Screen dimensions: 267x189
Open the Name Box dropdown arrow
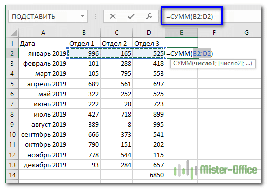[x=83, y=16]
